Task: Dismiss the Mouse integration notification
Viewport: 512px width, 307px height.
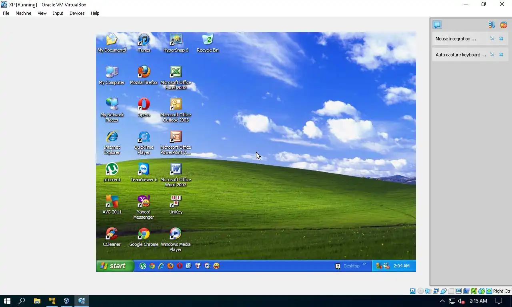Action: (x=501, y=39)
